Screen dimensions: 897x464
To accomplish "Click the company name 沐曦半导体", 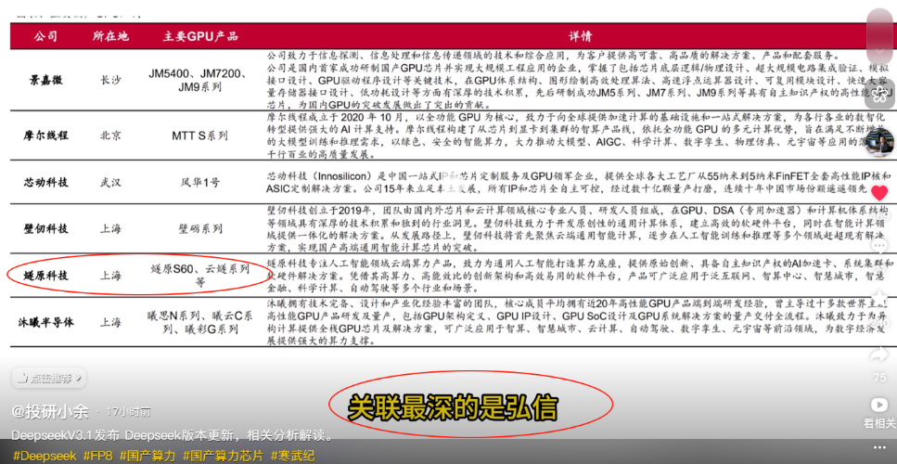I will pyautogui.click(x=45, y=322).
